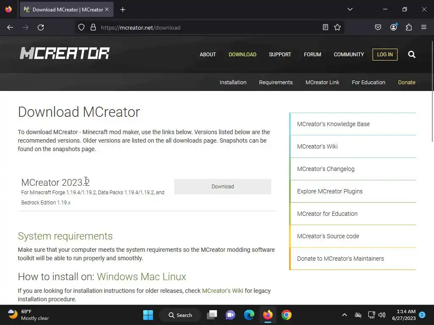Toggle reader view icon in address bar
This screenshot has width=434, height=325.
coord(325,27)
